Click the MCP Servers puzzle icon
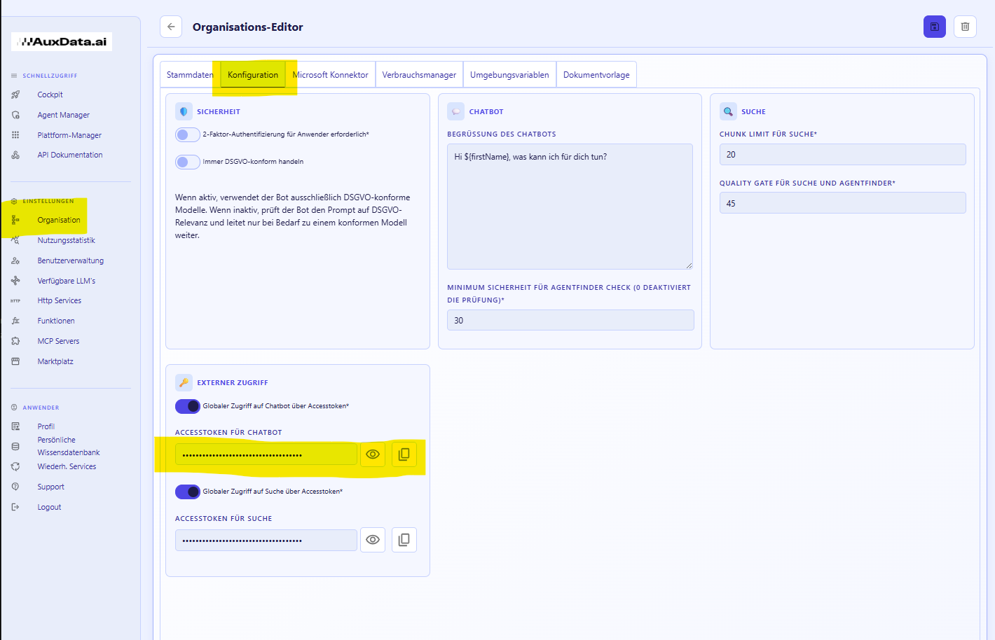Viewport: 995px width, 640px height. (15, 341)
